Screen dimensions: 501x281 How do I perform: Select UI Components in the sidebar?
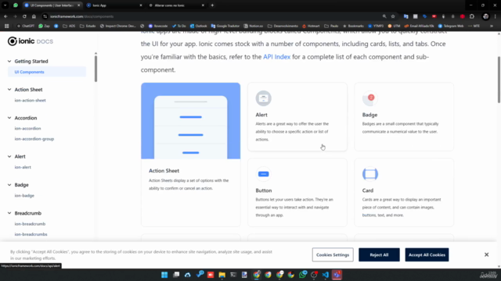click(x=47, y=72)
